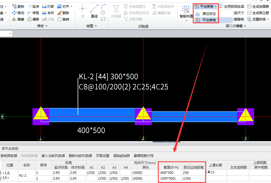Select the 分割 (split) tool

48,19
